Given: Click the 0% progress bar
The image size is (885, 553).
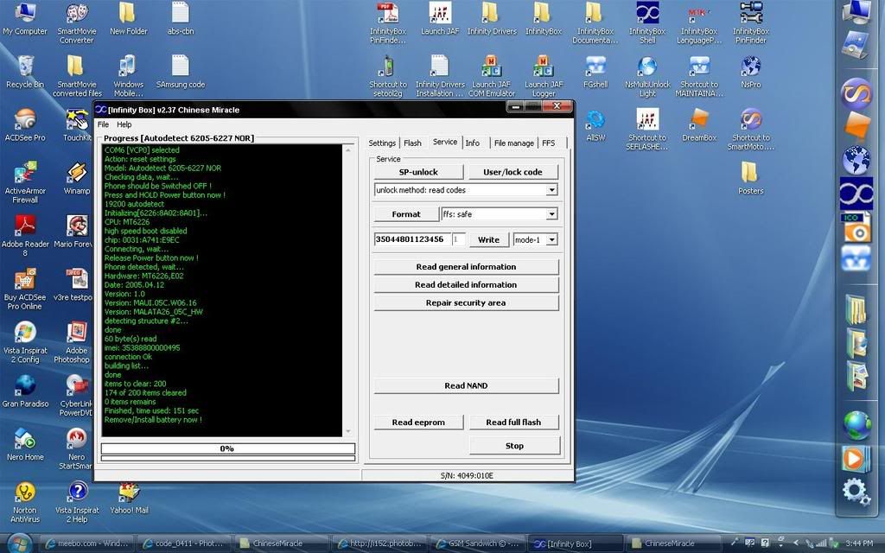Looking at the screenshot, I should coord(228,448).
